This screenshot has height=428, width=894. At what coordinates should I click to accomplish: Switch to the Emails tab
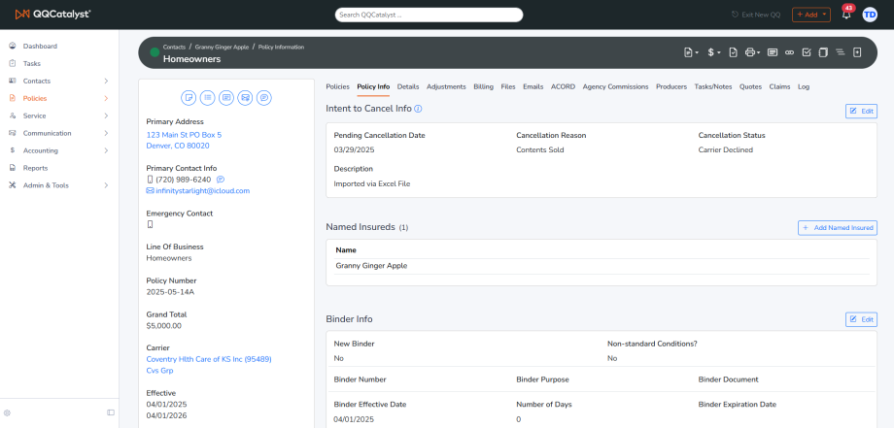pos(533,86)
